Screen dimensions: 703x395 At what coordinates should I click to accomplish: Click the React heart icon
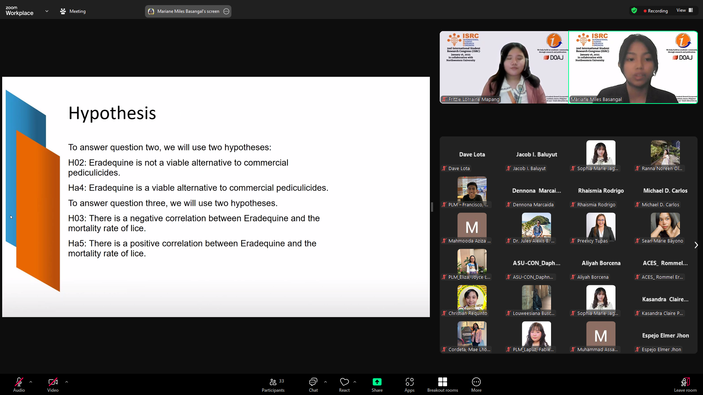coord(344,382)
